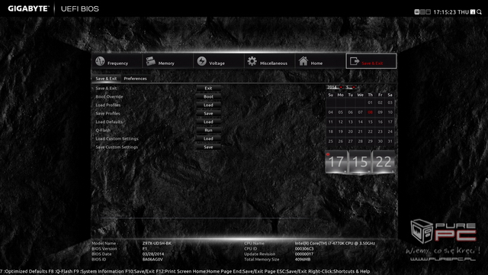Click Boot button for Boot Override

[x=208, y=97]
